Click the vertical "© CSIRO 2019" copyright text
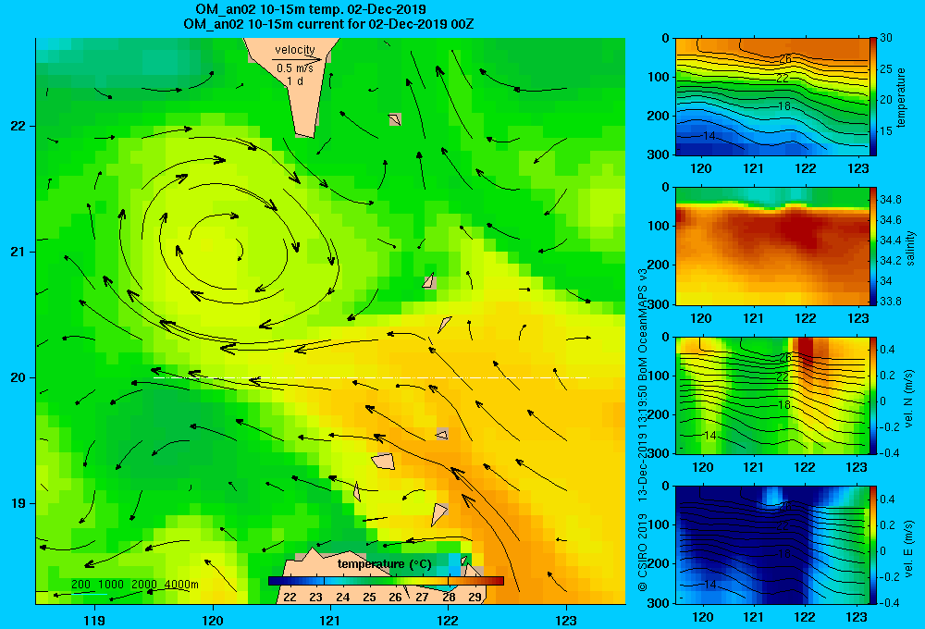 click(643, 552)
